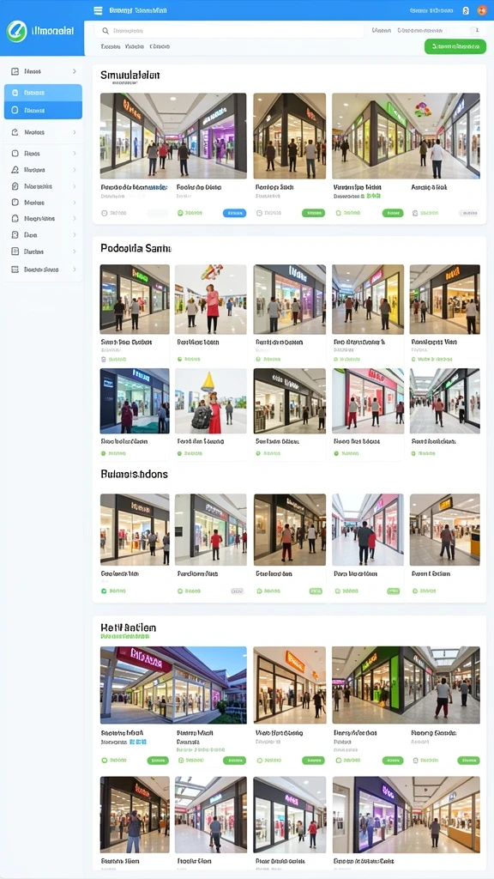Toggle the small switch right of the search bar

475,30
